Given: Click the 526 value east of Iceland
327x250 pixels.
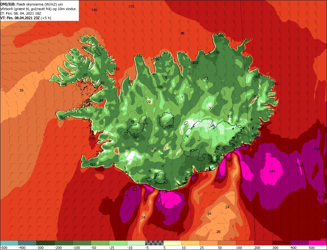Looking at the screenshot, I should click(x=300, y=166).
